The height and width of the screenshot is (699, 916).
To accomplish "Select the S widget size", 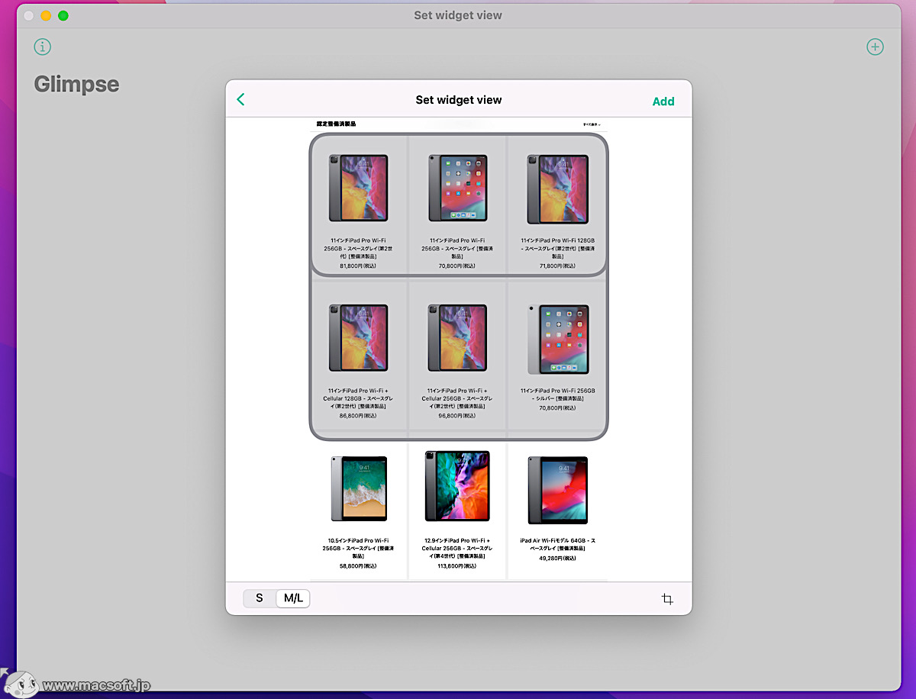I will click(x=260, y=598).
